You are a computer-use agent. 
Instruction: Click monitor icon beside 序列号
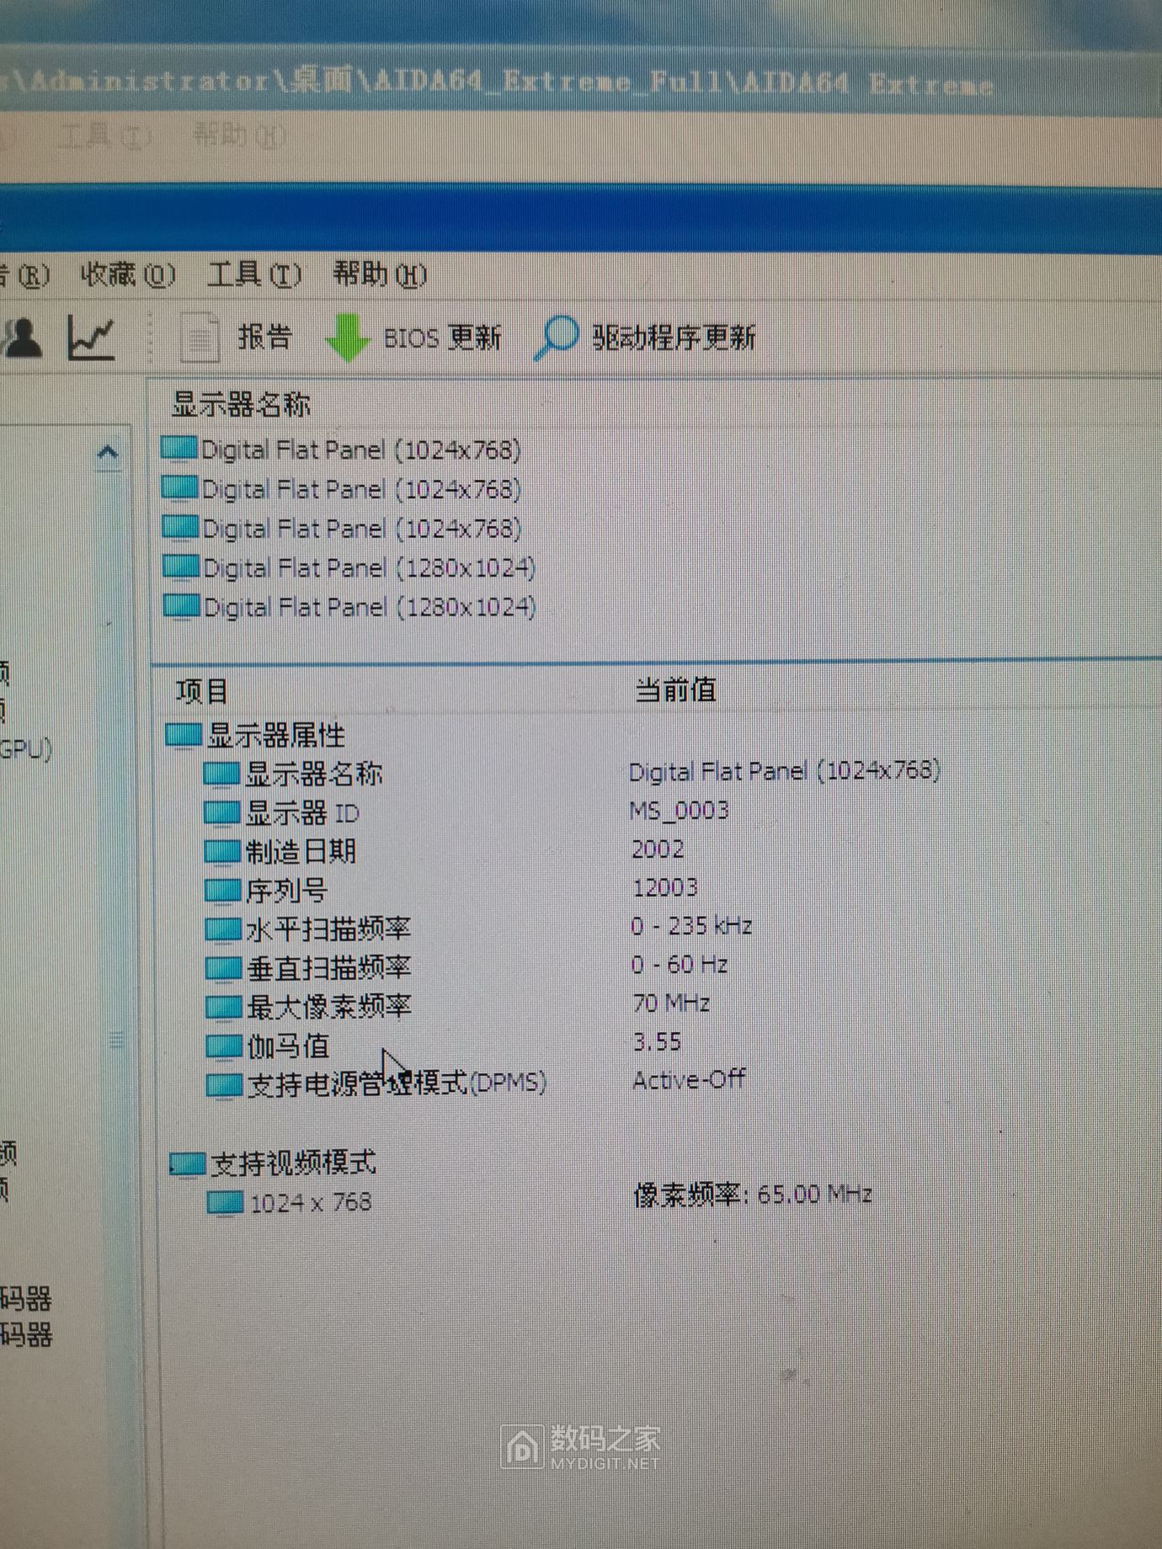click(x=223, y=891)
